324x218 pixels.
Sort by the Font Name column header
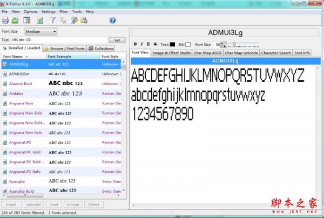click(23, 57)
